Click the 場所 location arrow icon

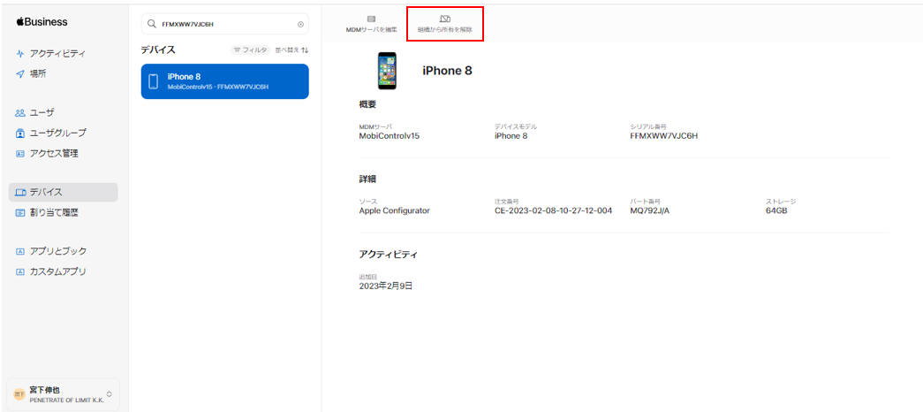point(20,73)
